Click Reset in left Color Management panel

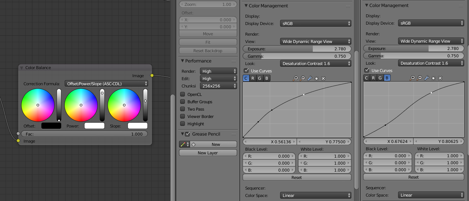click(297, 177)
